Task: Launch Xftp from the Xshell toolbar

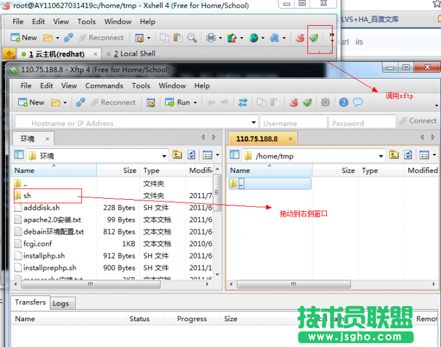Action: [314, 38]
